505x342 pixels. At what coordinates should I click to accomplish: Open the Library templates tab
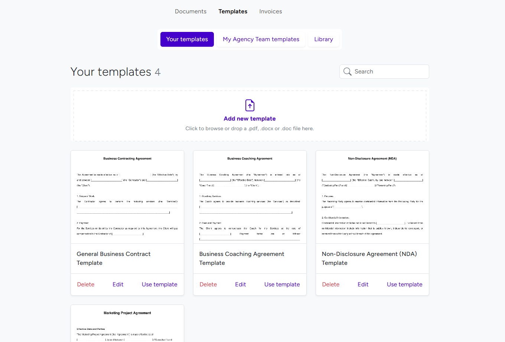[x=323, y=39]
